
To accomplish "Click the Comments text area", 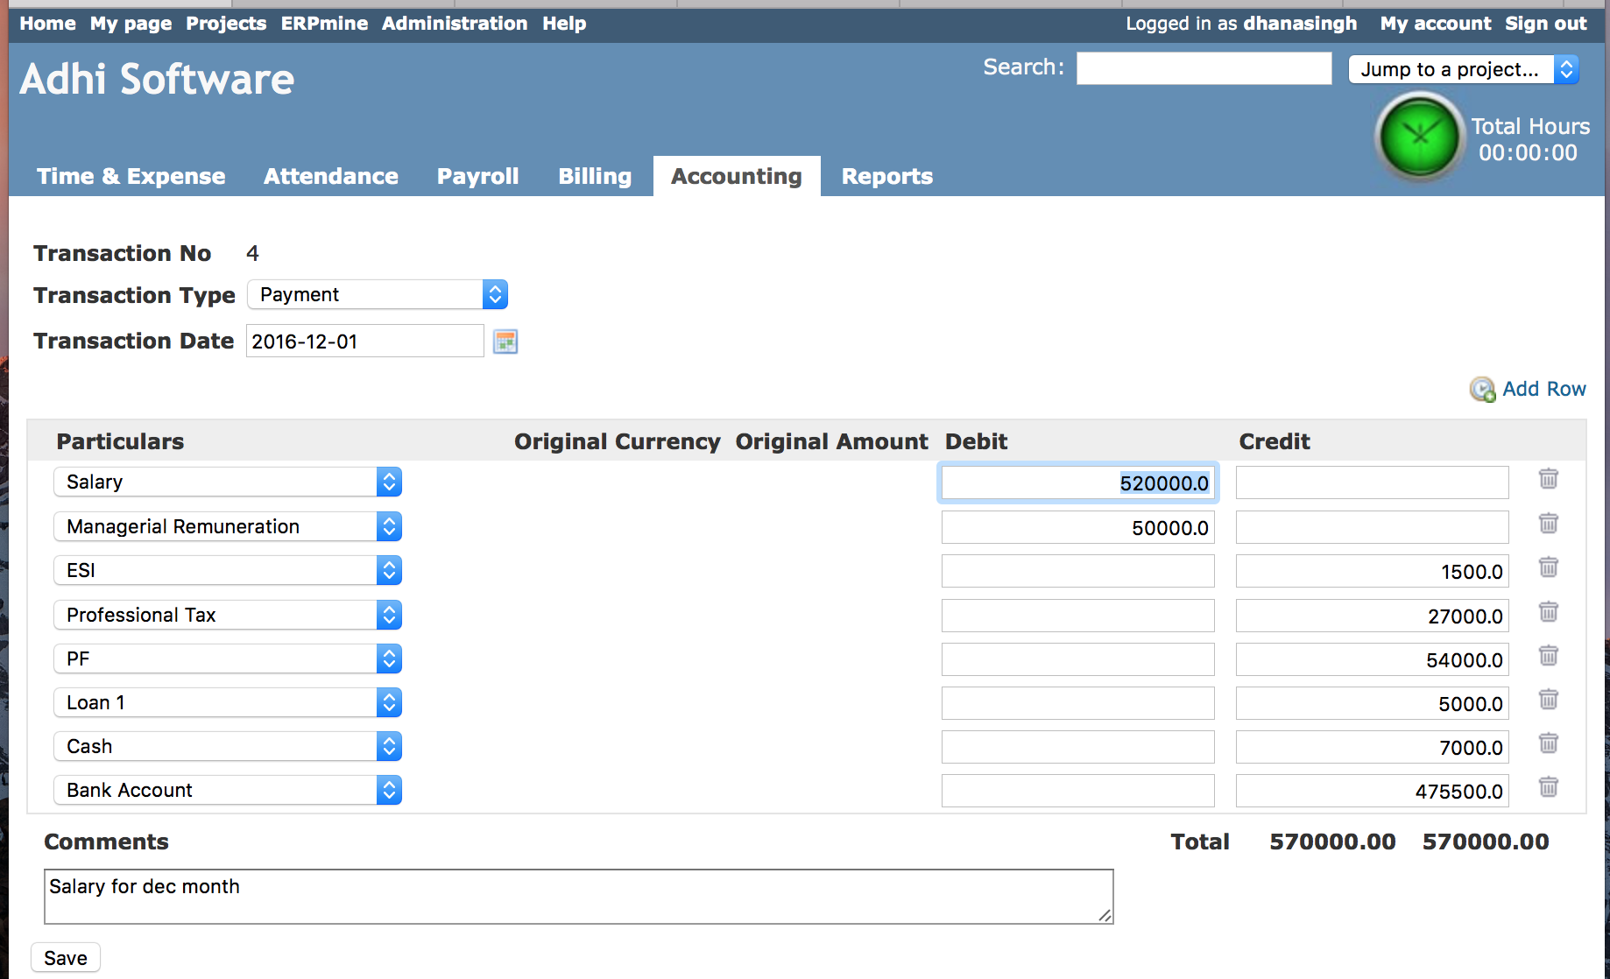I will click(579, 897).
